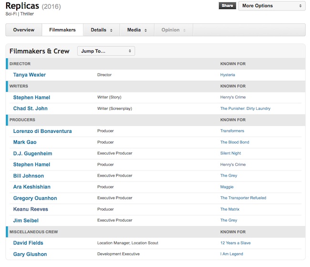This screenshot has width=310, height=267.
Task: Click Lorenzo di Bonaventura's name
Action: click(x=42, y=131)
